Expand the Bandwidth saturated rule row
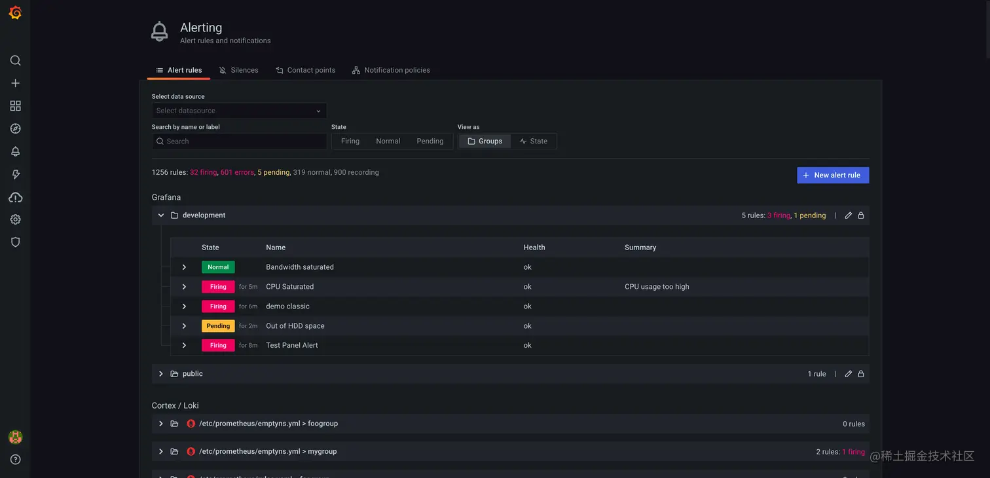Screen dimensions: 990x478 click(x=184, y=267)
